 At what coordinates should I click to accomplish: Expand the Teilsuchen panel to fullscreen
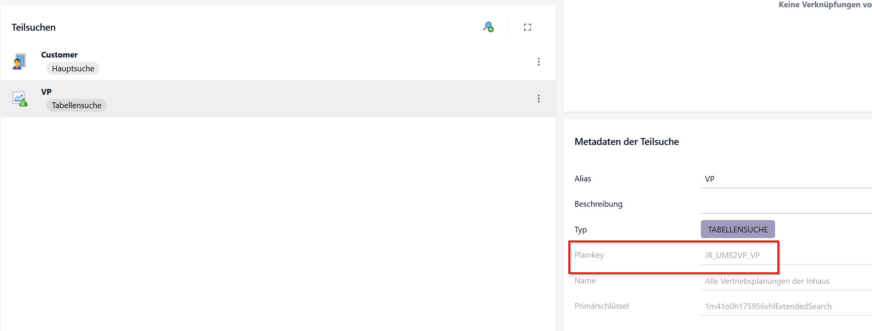click(527, 27)
